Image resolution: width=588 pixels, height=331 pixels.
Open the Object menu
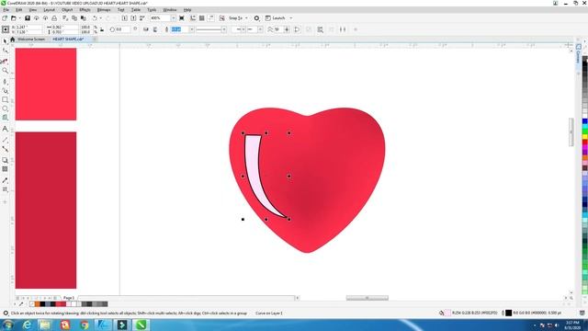coord(67,10)
